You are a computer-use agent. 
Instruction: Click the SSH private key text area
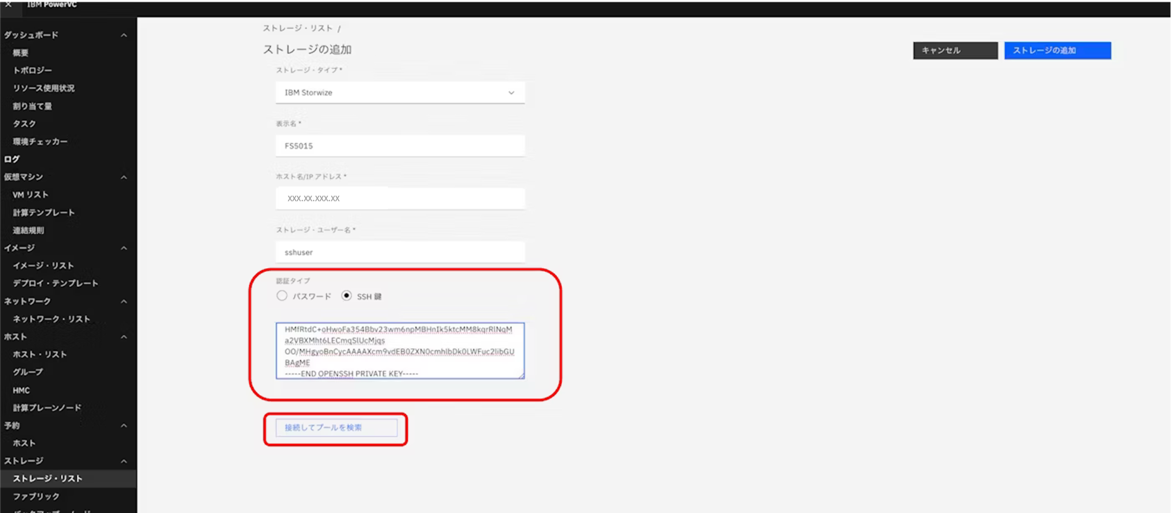[399, 351]
